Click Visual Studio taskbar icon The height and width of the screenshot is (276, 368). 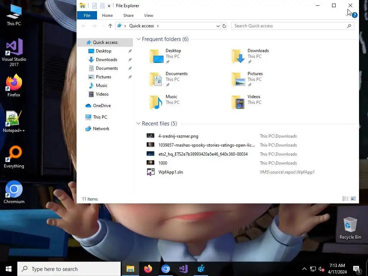tap(183, 269)
